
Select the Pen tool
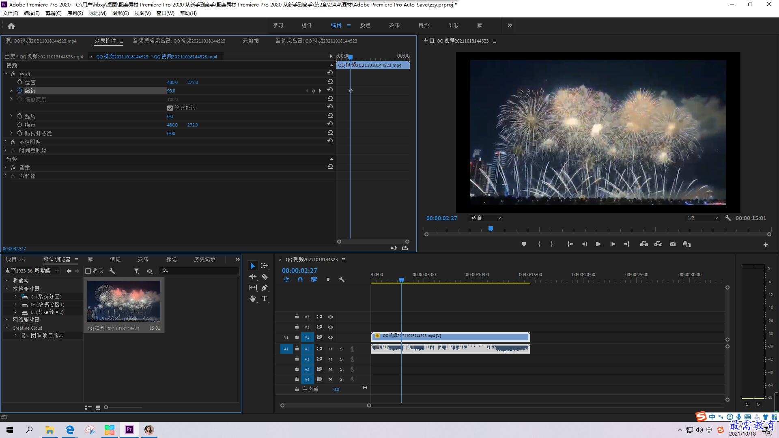click(264, 288)
